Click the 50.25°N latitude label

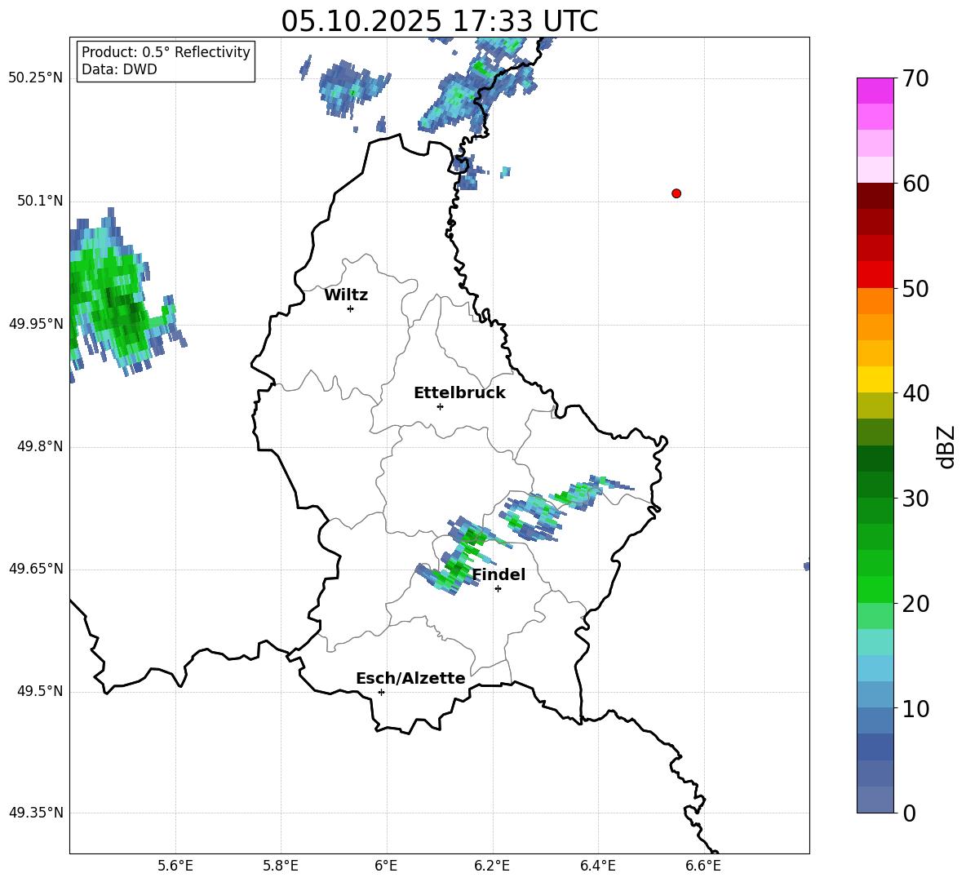coord(35,78)
